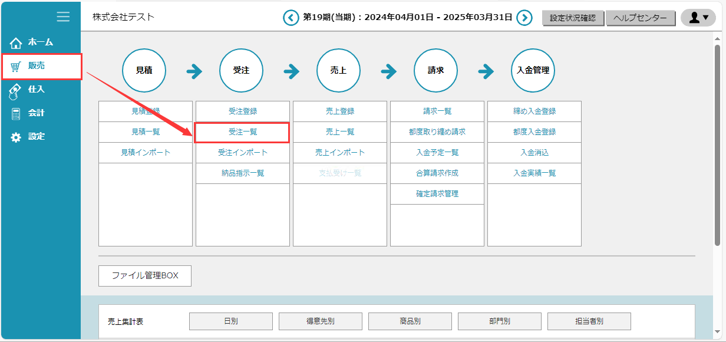Click the 設定状況確認 button
The height and width of the screenshot is (342, 726).
pyautogui.click(x=573, y=18)
